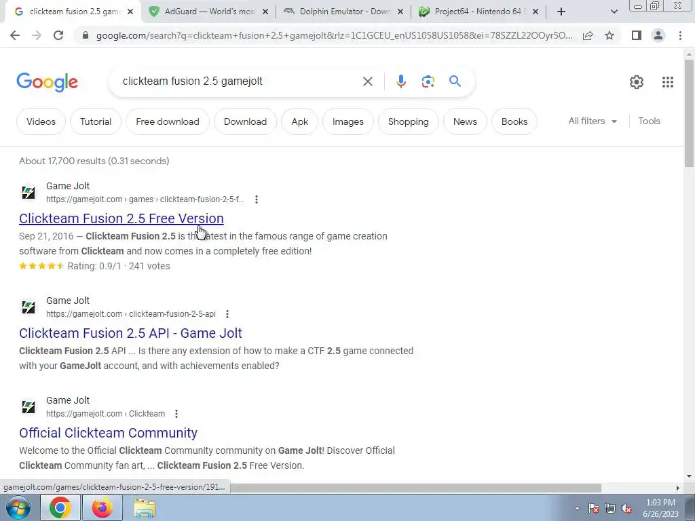The width and height of the screenshot is (695, 521).
Task: Click the horizontal scrollbar thumb
Action: 415,488
